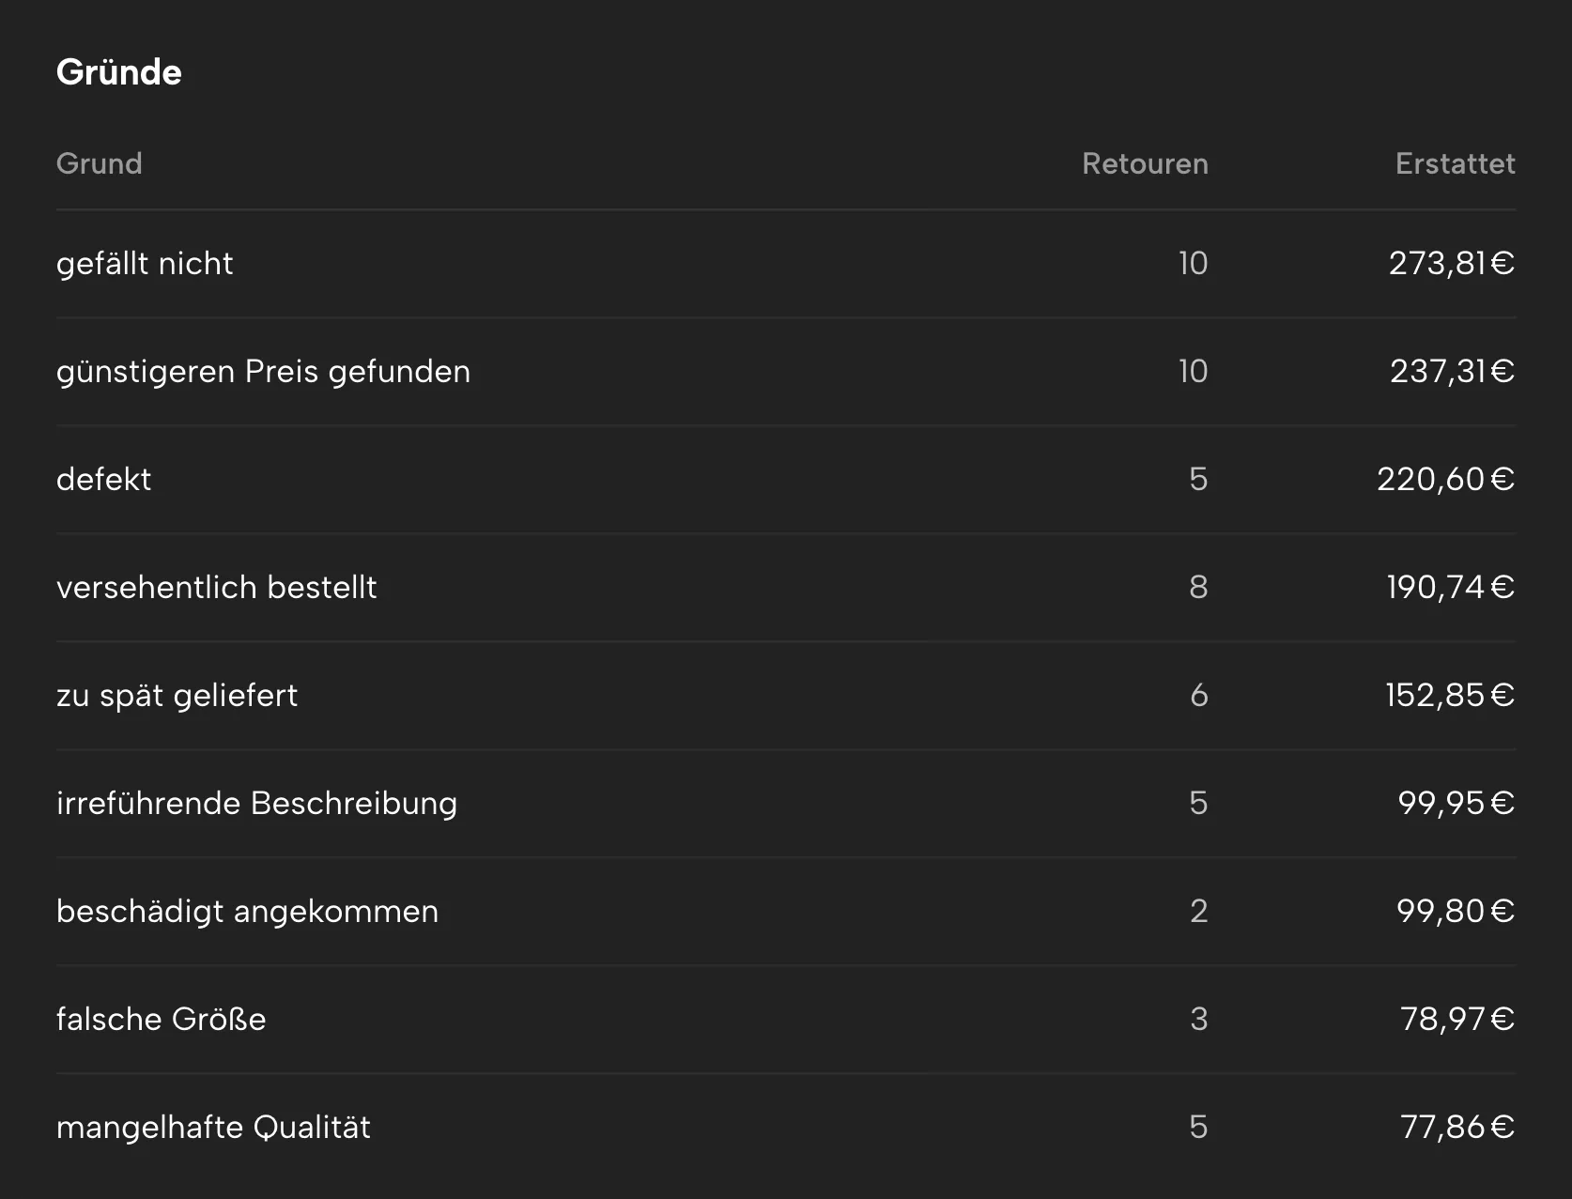Click the 273,81 € refund amount

point(1452,264)
